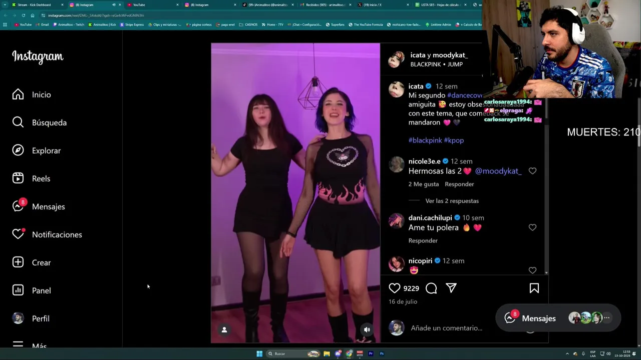Open the Panel dashboard icon
The width and height of the screenshot is (641, 360).
click(x=18, y=290)
